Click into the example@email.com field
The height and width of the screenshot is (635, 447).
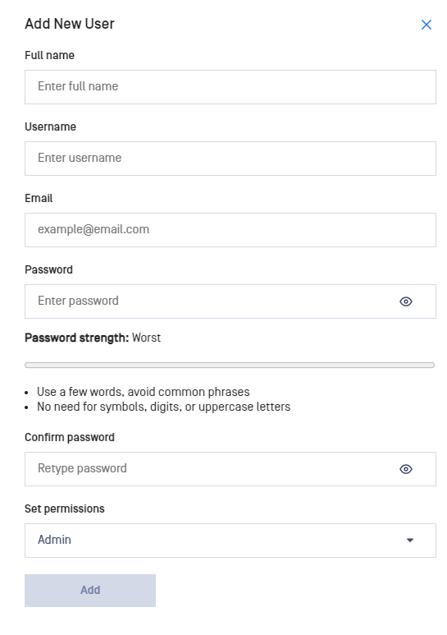(x=230, y=230)
